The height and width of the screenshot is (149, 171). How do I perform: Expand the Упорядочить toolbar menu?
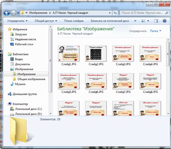tap(17, 21)
